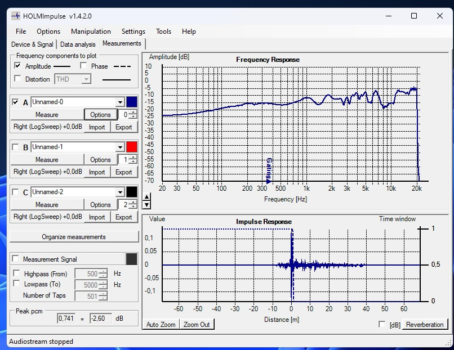Click Measure for slot B

click(x=47, y=160)
